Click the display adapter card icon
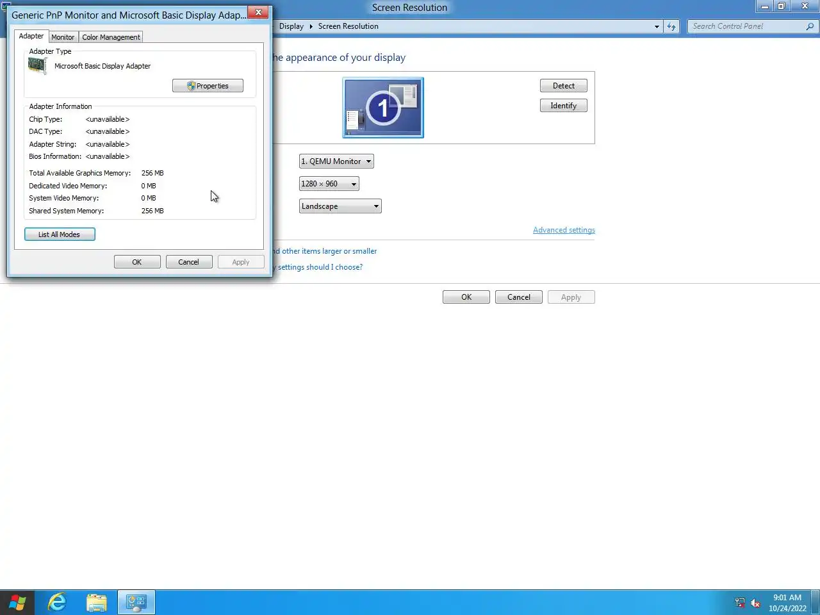820x615 pixels. 38,66
